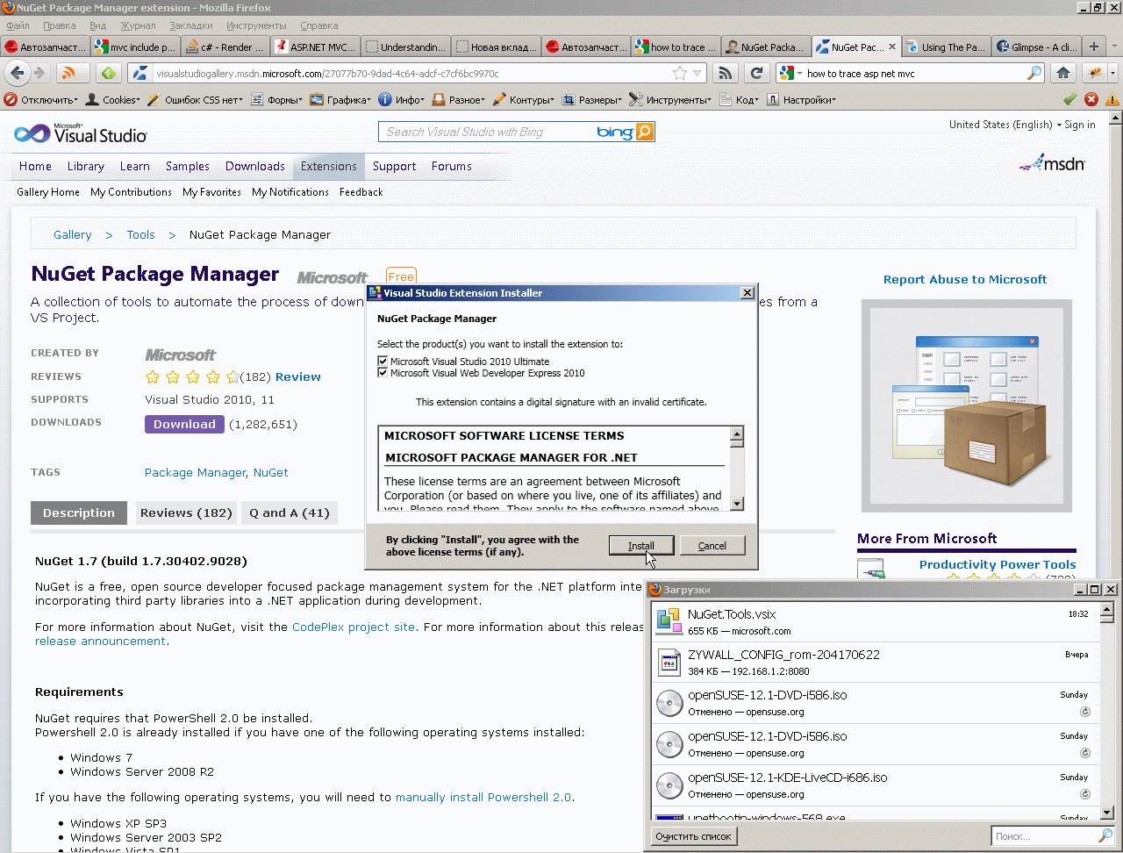Close the active NuGet Pac tab
The image size is (1123, 853).
[x=892, y=47]
